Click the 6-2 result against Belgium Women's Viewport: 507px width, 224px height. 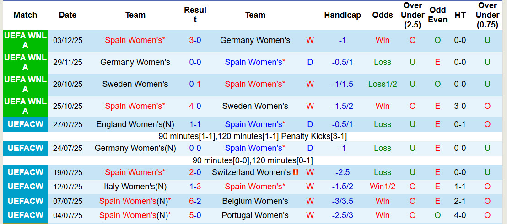coord(195,201)
